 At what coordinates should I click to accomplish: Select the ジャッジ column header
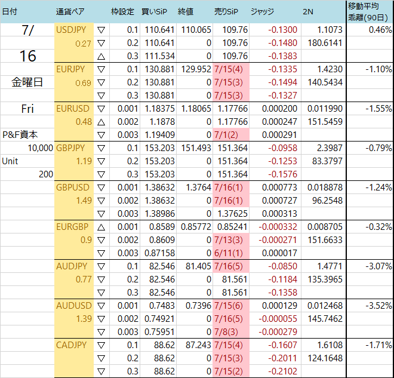(262, 11)
